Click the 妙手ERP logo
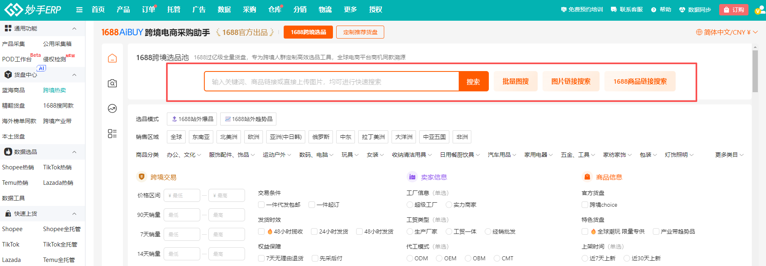The width and height of the screenshot is (766, 266). pos(33,9)
